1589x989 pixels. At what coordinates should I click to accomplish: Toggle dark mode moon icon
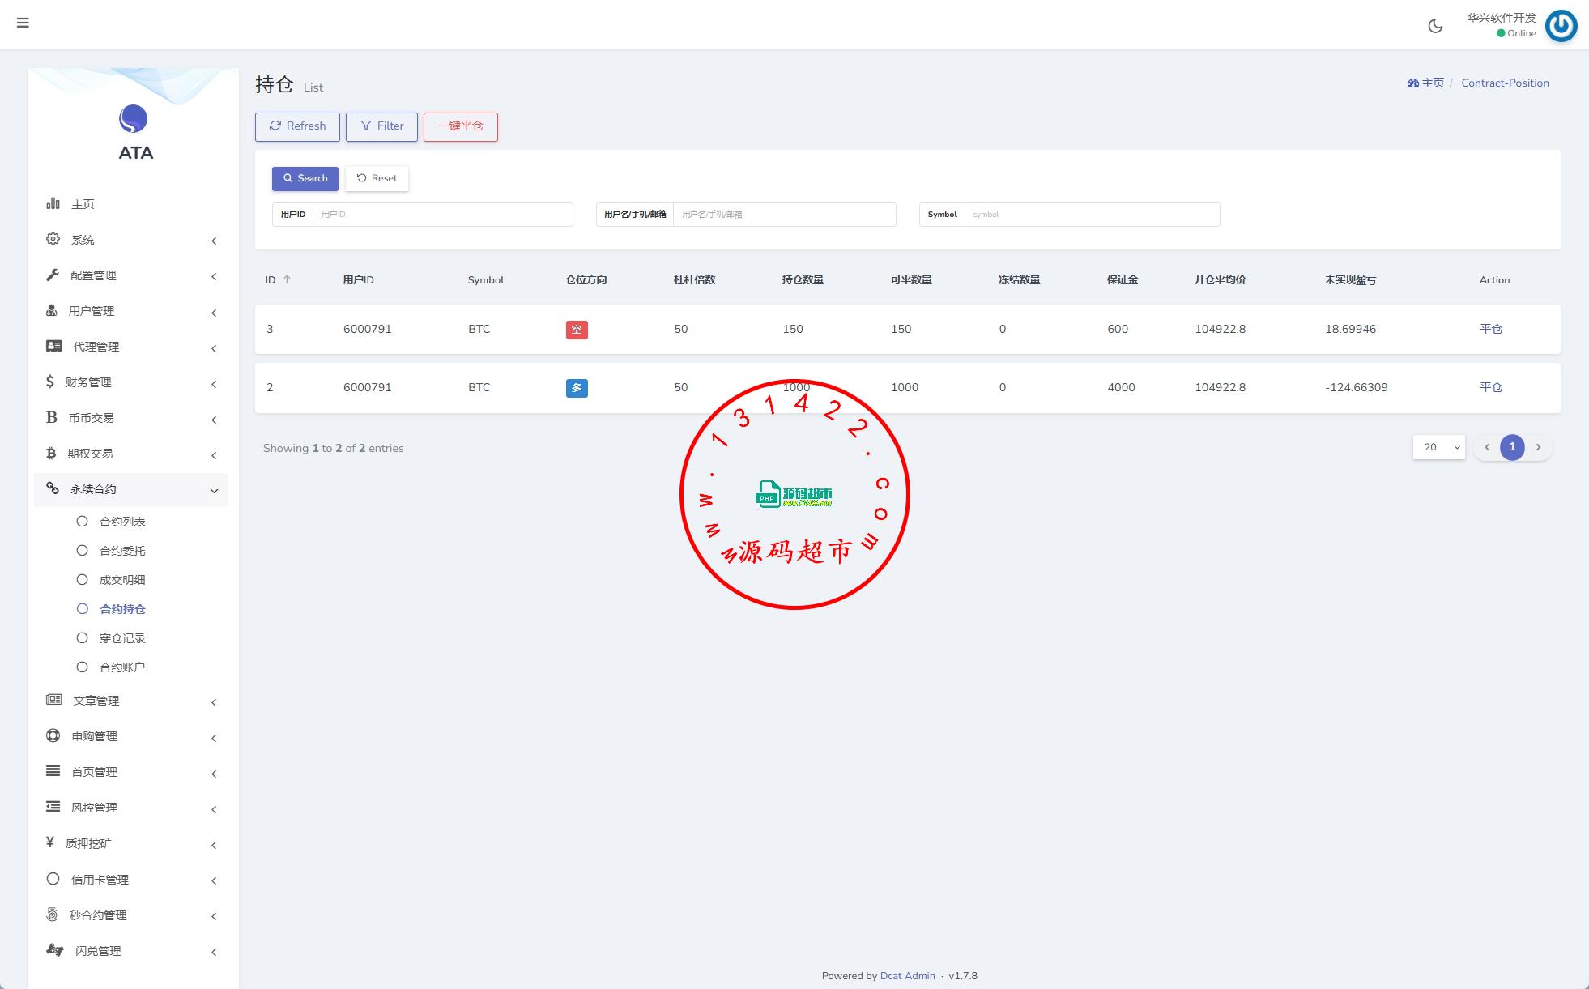1435,26
